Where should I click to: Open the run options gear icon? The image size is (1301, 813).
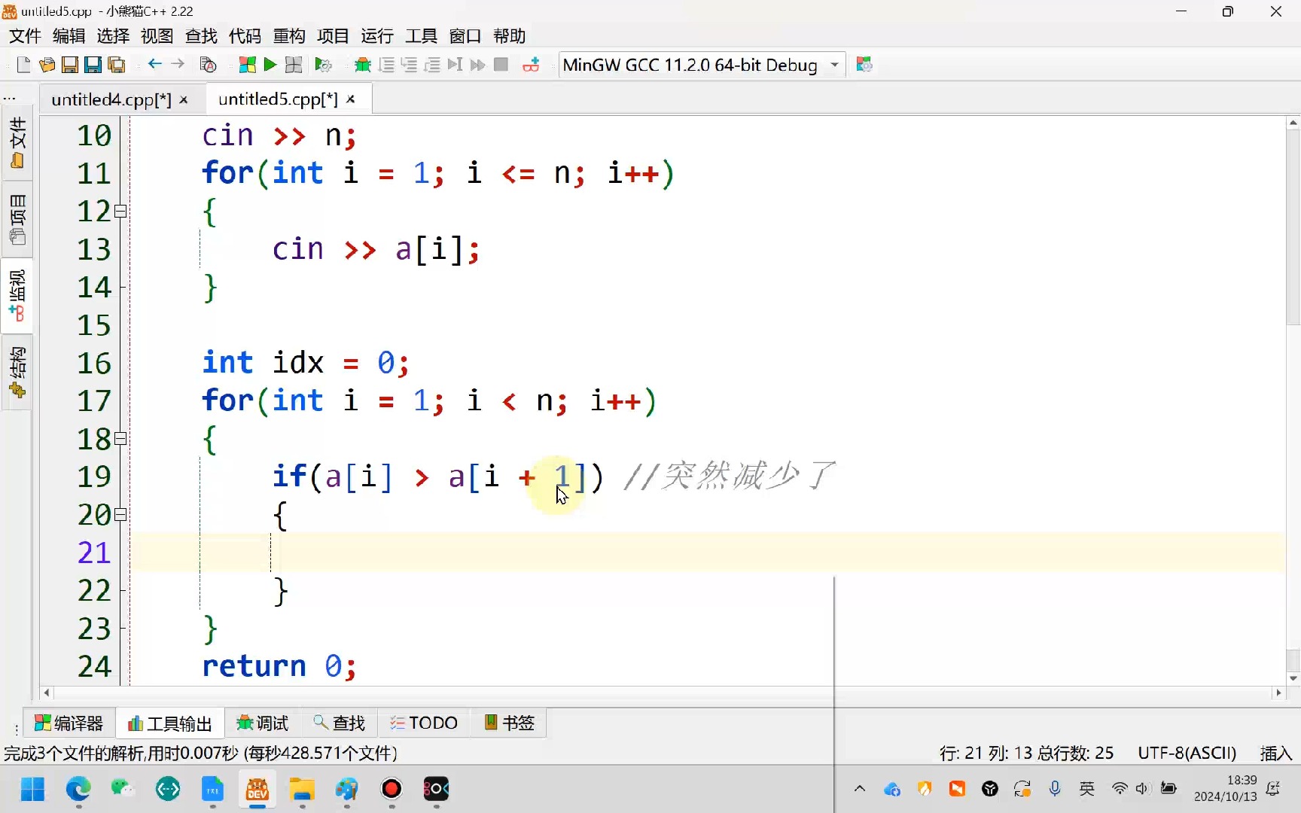point(324,65)
